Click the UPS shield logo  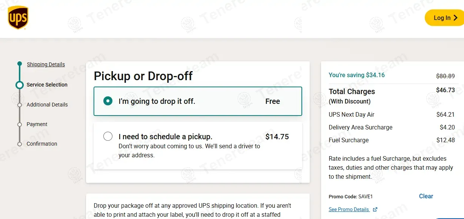coord(18,18)
